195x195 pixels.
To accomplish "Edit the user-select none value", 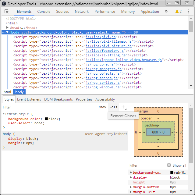I will point(39,123).
